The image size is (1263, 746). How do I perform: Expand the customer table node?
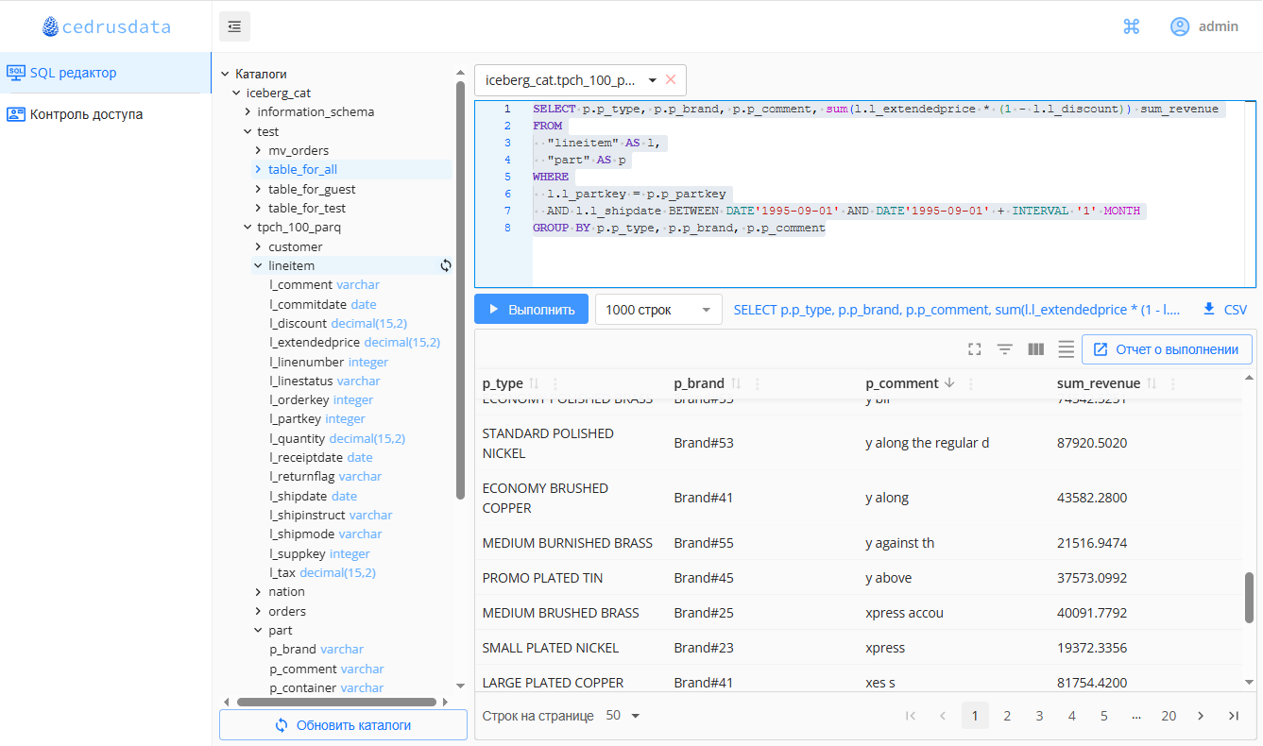259,247
